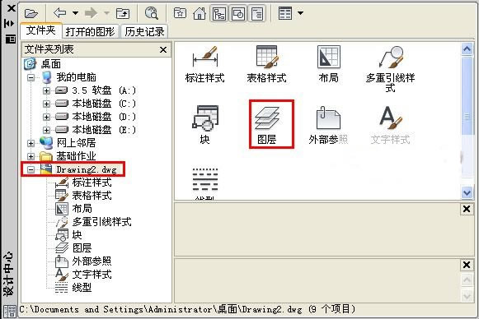Switch to the 文件夹 tab
Image resolution: width=479 pixels, height=319 pixels.
41,30
